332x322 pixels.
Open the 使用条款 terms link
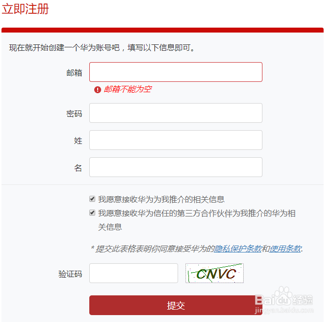tap(285, 249)
